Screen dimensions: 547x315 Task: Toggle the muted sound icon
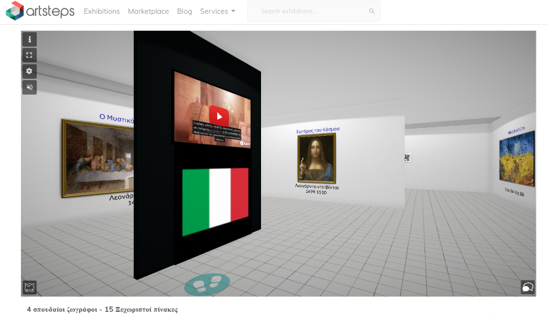(x=30, y=87)
